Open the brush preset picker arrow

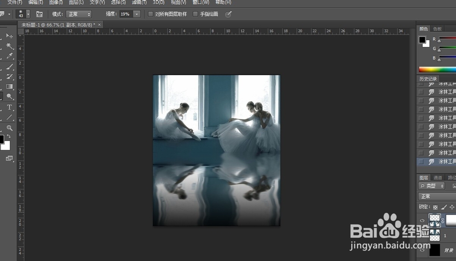(x=28, y=14)
